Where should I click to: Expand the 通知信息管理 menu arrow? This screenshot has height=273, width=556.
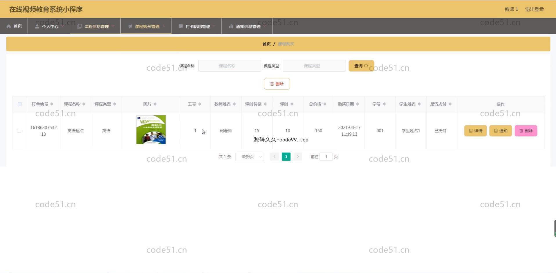coord(264,26)
